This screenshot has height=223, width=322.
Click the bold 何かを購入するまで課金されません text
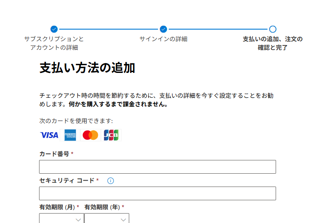[x=118, y=104]
